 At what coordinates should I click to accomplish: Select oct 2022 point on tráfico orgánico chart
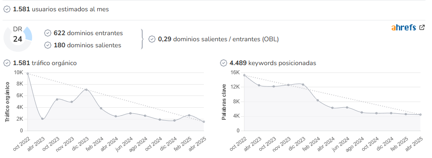pos(27,73)
